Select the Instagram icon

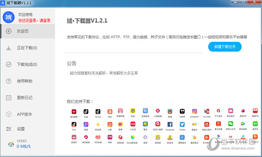pos(194,111)
